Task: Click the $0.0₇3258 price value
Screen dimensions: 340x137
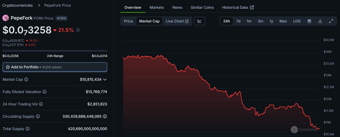Action: (27, 30)
